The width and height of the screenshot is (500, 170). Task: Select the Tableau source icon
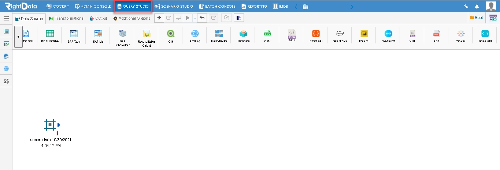click(461, 36)
